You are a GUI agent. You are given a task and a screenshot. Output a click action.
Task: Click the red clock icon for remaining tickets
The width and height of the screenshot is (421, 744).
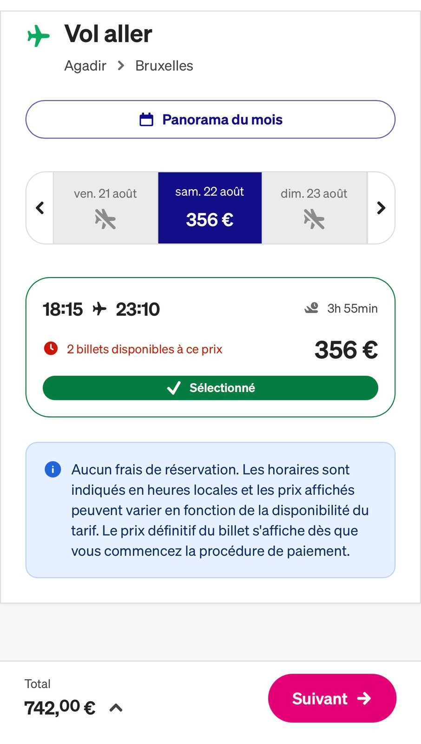coord(51,348)
